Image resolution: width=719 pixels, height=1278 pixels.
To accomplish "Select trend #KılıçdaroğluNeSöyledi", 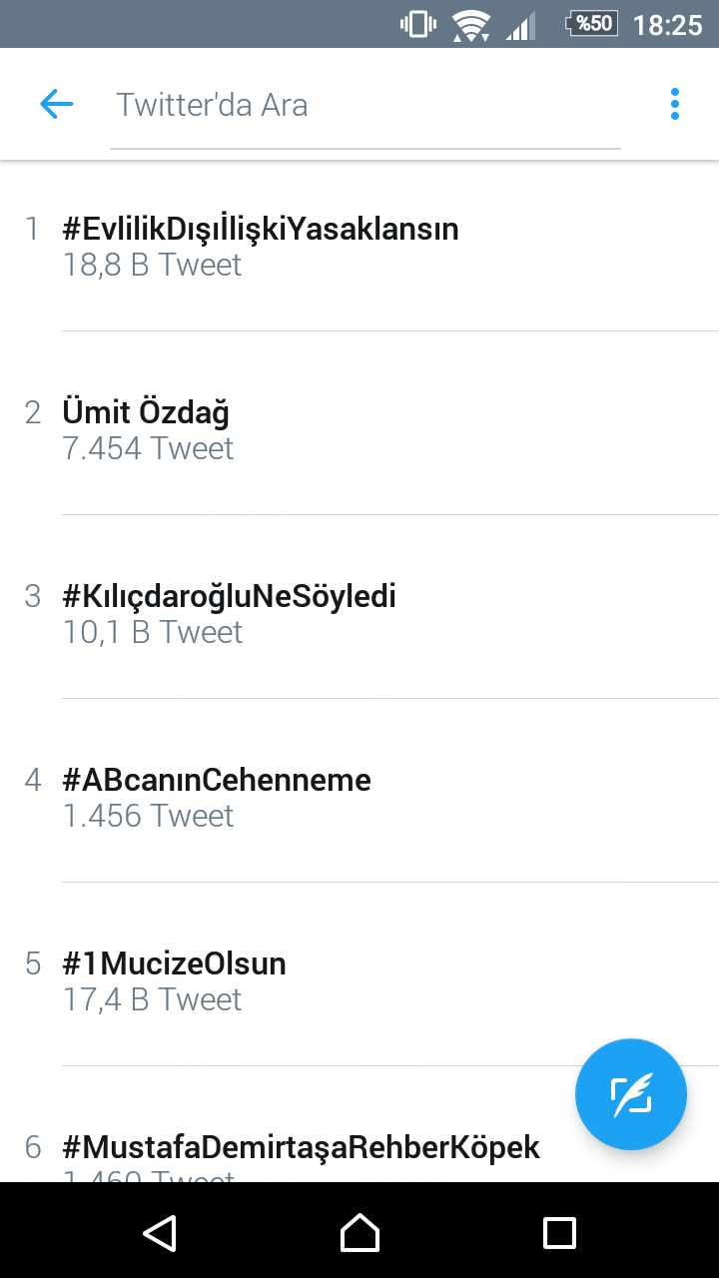I will point(230,596).
